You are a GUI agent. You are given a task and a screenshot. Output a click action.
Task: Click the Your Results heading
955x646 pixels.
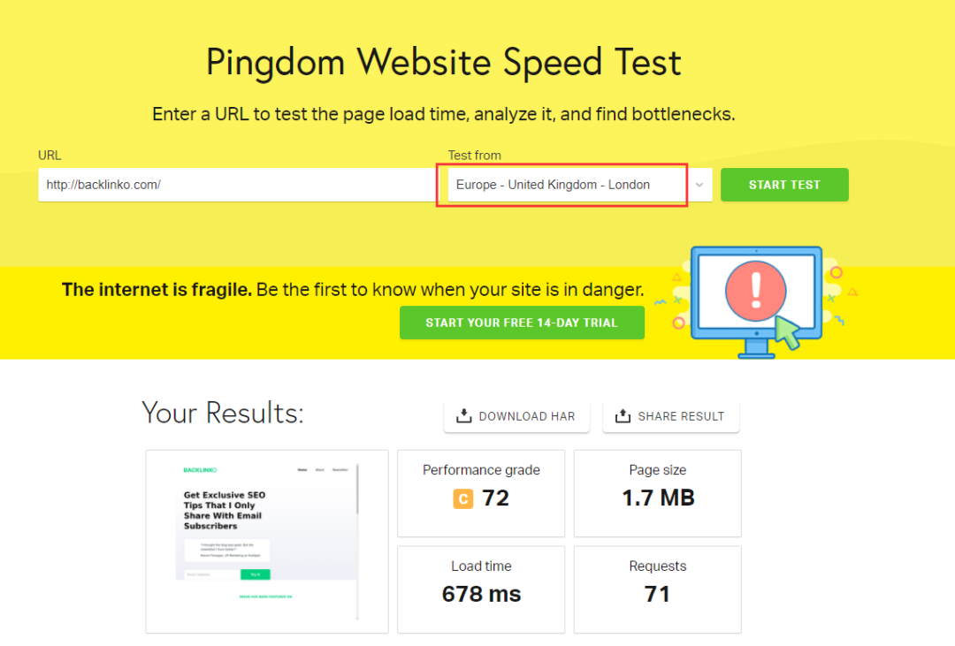tap(223, 413)
